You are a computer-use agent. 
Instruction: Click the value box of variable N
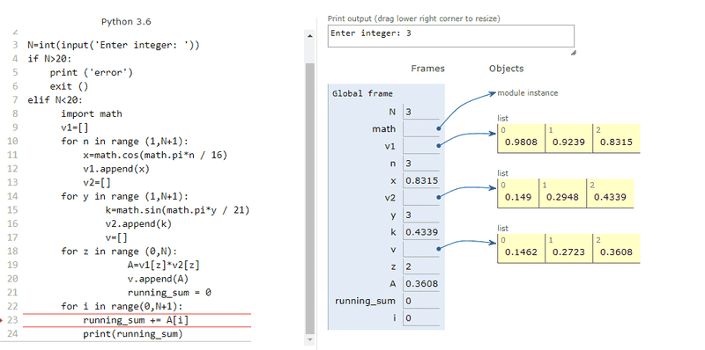421,112
